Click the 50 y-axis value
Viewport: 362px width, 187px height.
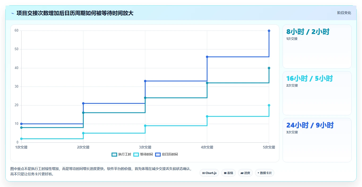pos(16,49)
